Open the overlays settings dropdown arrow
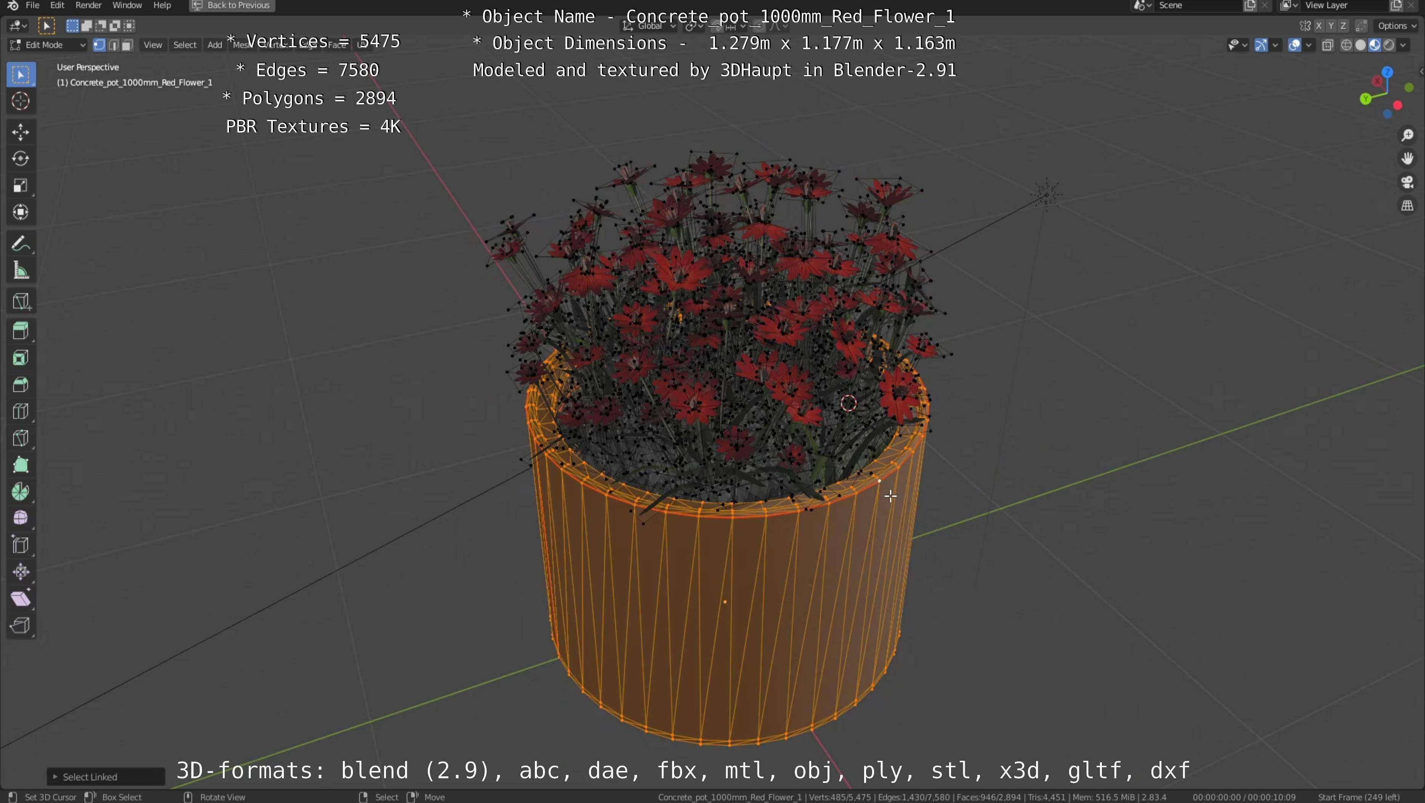This screenshot has height=803, width=1425. tap(1308, 45)
